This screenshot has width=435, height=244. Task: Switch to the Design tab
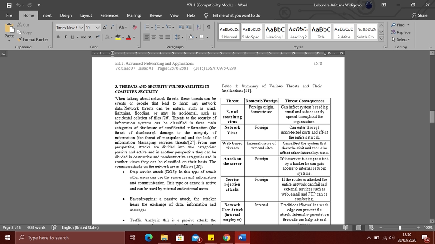(66, 15)
